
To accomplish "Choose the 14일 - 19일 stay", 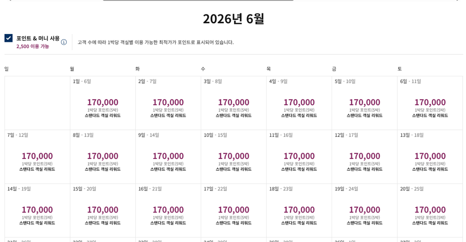I will (x=37, y=211).
